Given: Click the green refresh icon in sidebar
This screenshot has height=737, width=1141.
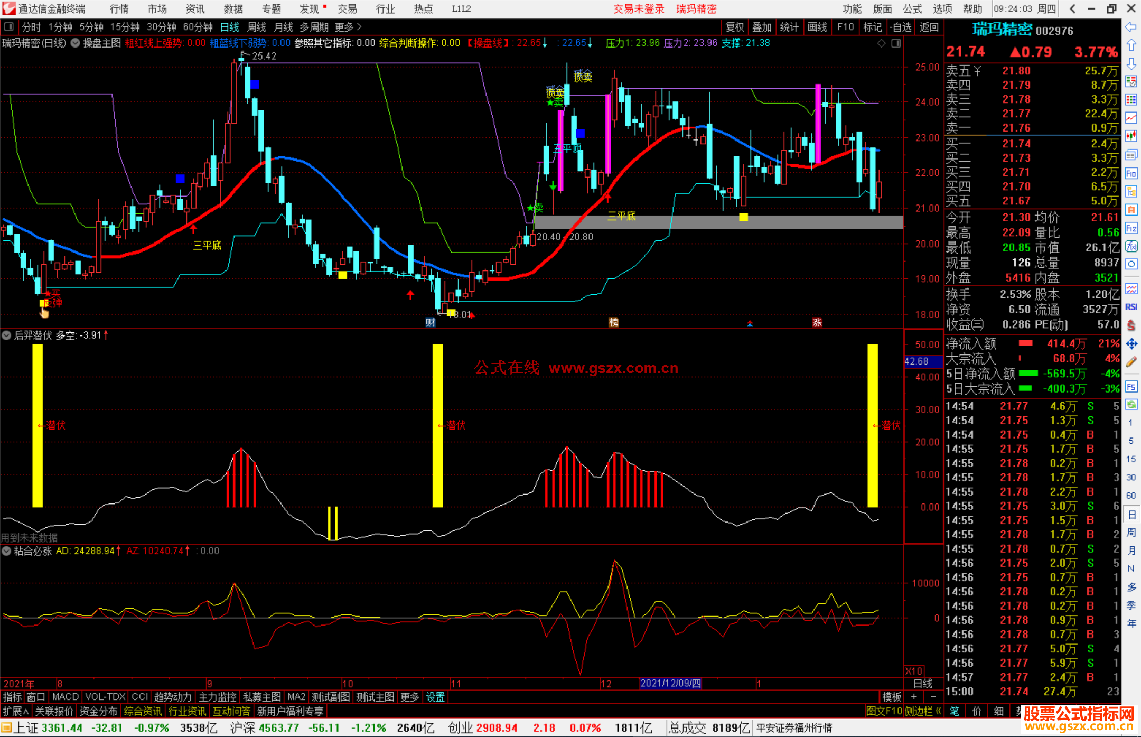Looking at the screenshot, I should [1131, 405].
